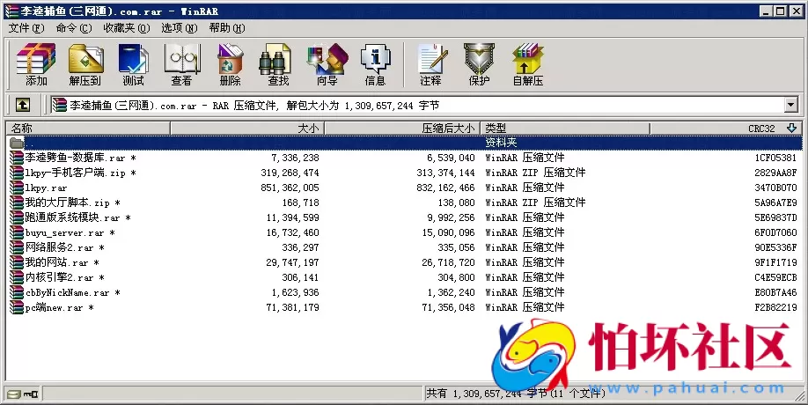
Task: Click CRC32 column sort arrow
Action: click(x=791, y=128)
